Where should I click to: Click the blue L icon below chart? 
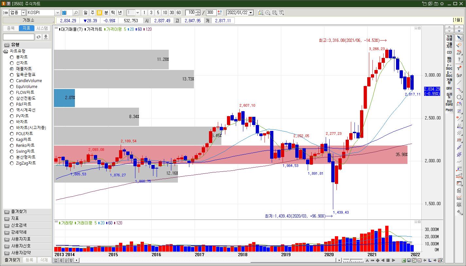(x=430, y=260)
